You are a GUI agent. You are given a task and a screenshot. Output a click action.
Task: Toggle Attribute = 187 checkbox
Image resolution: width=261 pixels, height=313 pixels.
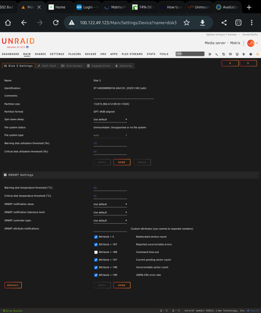click(x=96, y=245)
